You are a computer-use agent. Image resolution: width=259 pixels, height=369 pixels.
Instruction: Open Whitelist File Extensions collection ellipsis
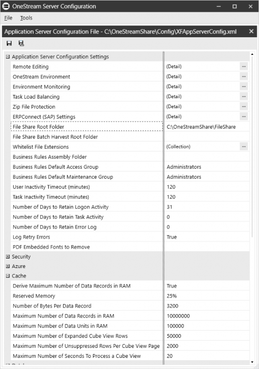pyautogui.click(x=244, y=146)
